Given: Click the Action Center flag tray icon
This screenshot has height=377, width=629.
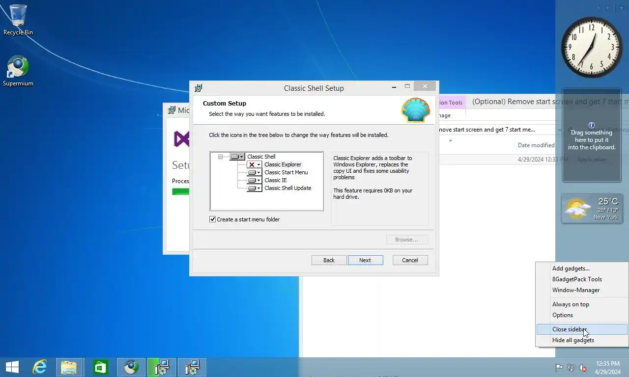Looking at the screenshot, I should coord(559,368).
